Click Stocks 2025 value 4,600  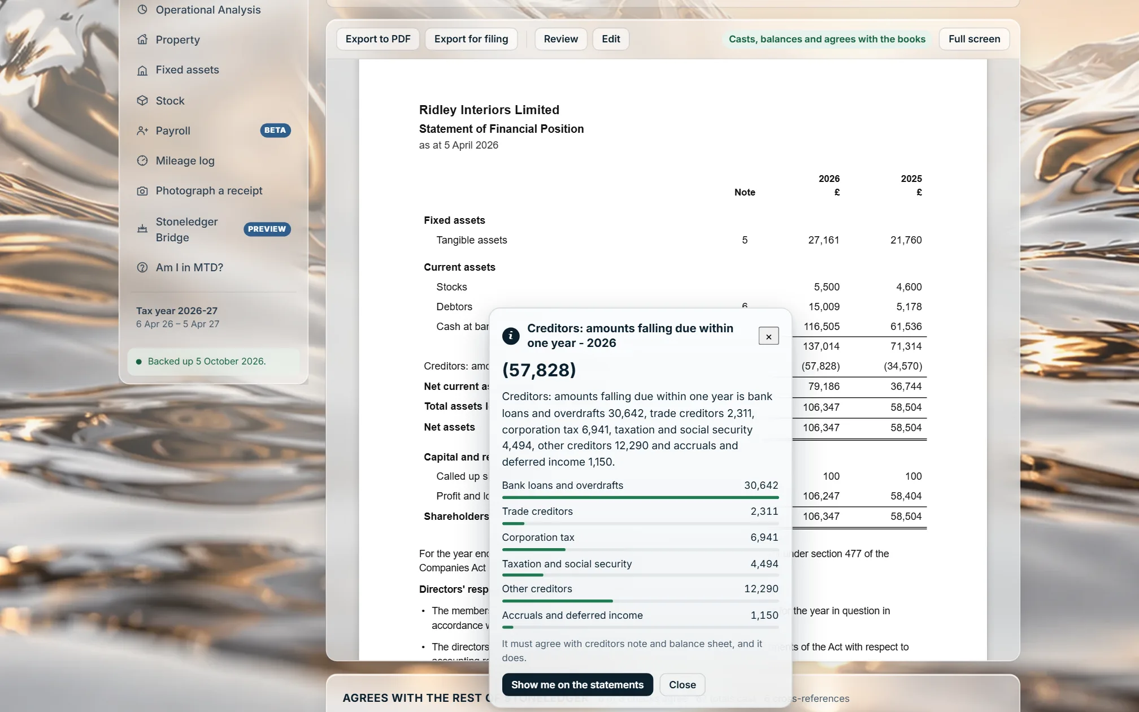point(908,287)
